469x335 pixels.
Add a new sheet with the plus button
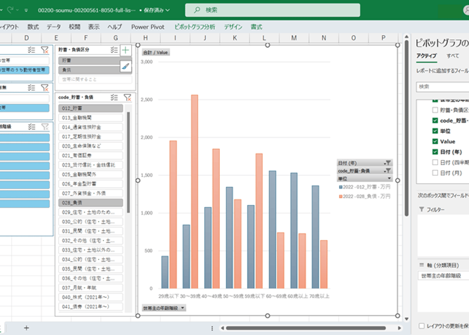[x=26, y=328]
